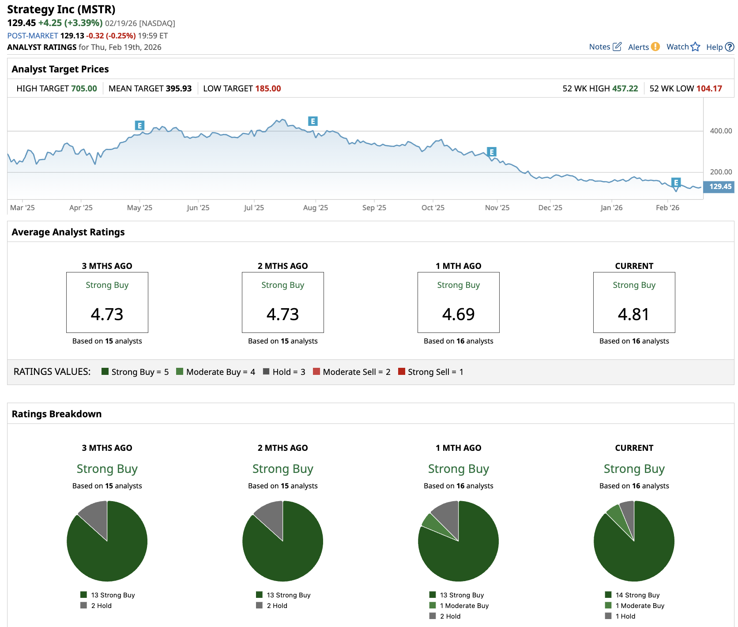Click the question mark icon beside Help

[x=730, y=47]
